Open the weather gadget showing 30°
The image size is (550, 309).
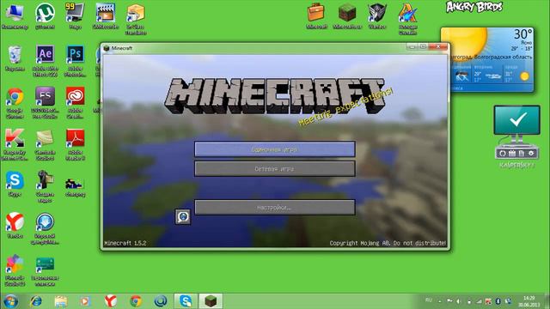pos(487,59)
